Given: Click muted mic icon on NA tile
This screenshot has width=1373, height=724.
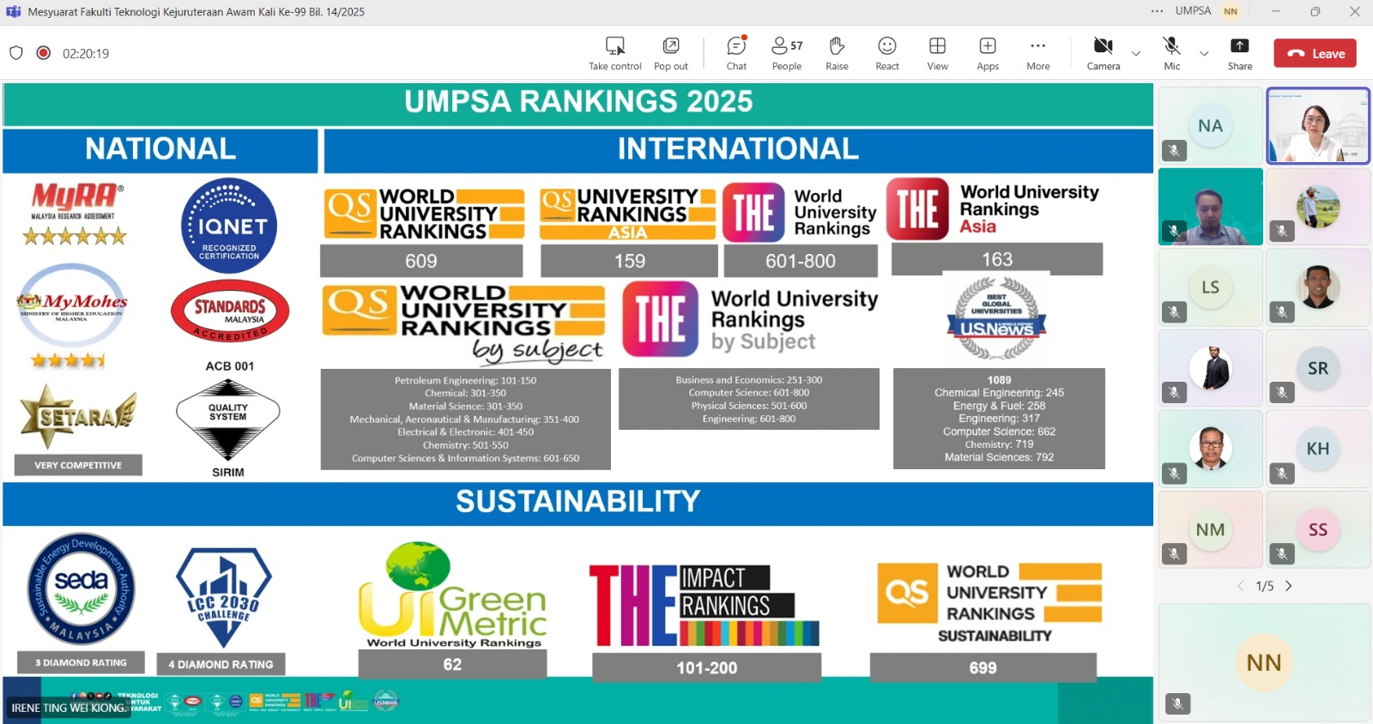Looking at the screenshot, I should [x=1174, y=151].
